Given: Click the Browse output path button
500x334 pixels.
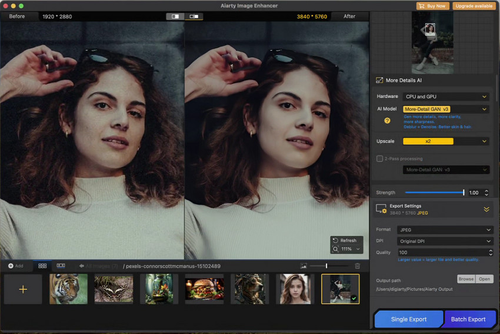Looking at the screenshot, I should pos(466,279).
